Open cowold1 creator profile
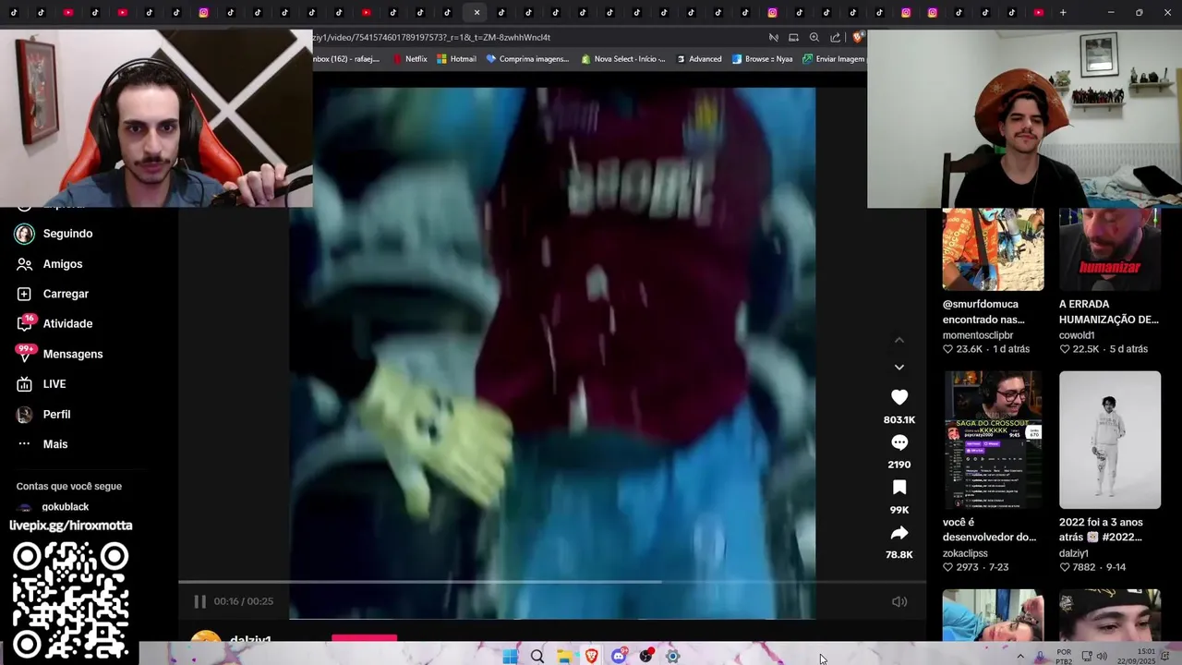 pos(1077,335)
